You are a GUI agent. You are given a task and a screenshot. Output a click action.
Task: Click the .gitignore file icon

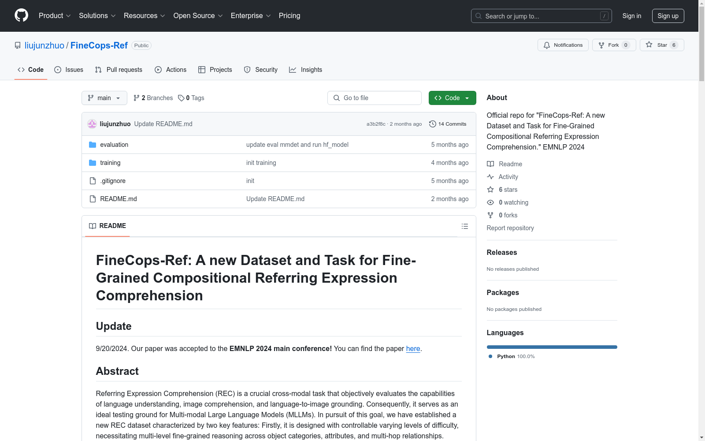click(x=93, y=181)
